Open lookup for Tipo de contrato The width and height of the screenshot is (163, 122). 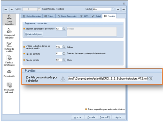pyautogui.click(x=64, y=54)
